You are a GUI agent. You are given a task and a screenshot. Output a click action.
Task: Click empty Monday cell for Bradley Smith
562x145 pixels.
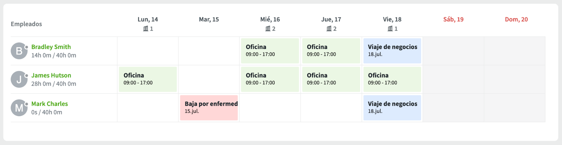coord(148,51)
